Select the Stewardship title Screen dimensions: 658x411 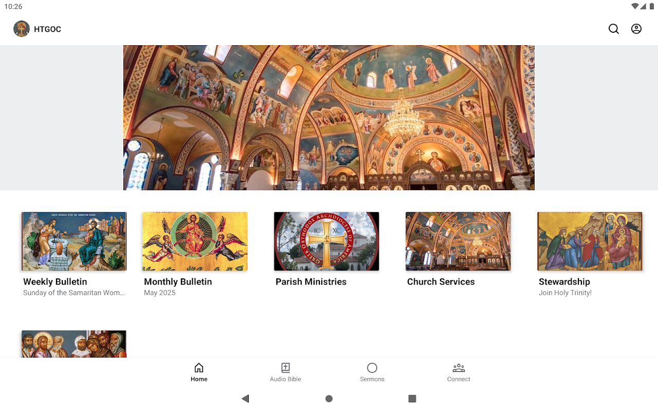click(564, 282)
